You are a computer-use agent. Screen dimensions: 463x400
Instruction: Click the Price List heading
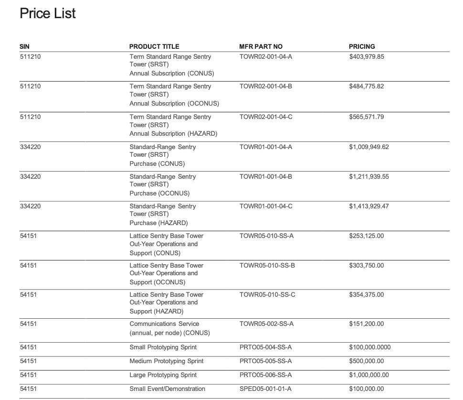click(48, 14)
